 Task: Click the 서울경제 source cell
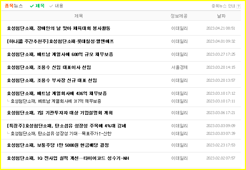[179, 67]
